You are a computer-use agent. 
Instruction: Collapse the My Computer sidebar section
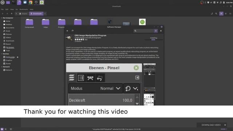pyautogui.click(x=1, y=18)
